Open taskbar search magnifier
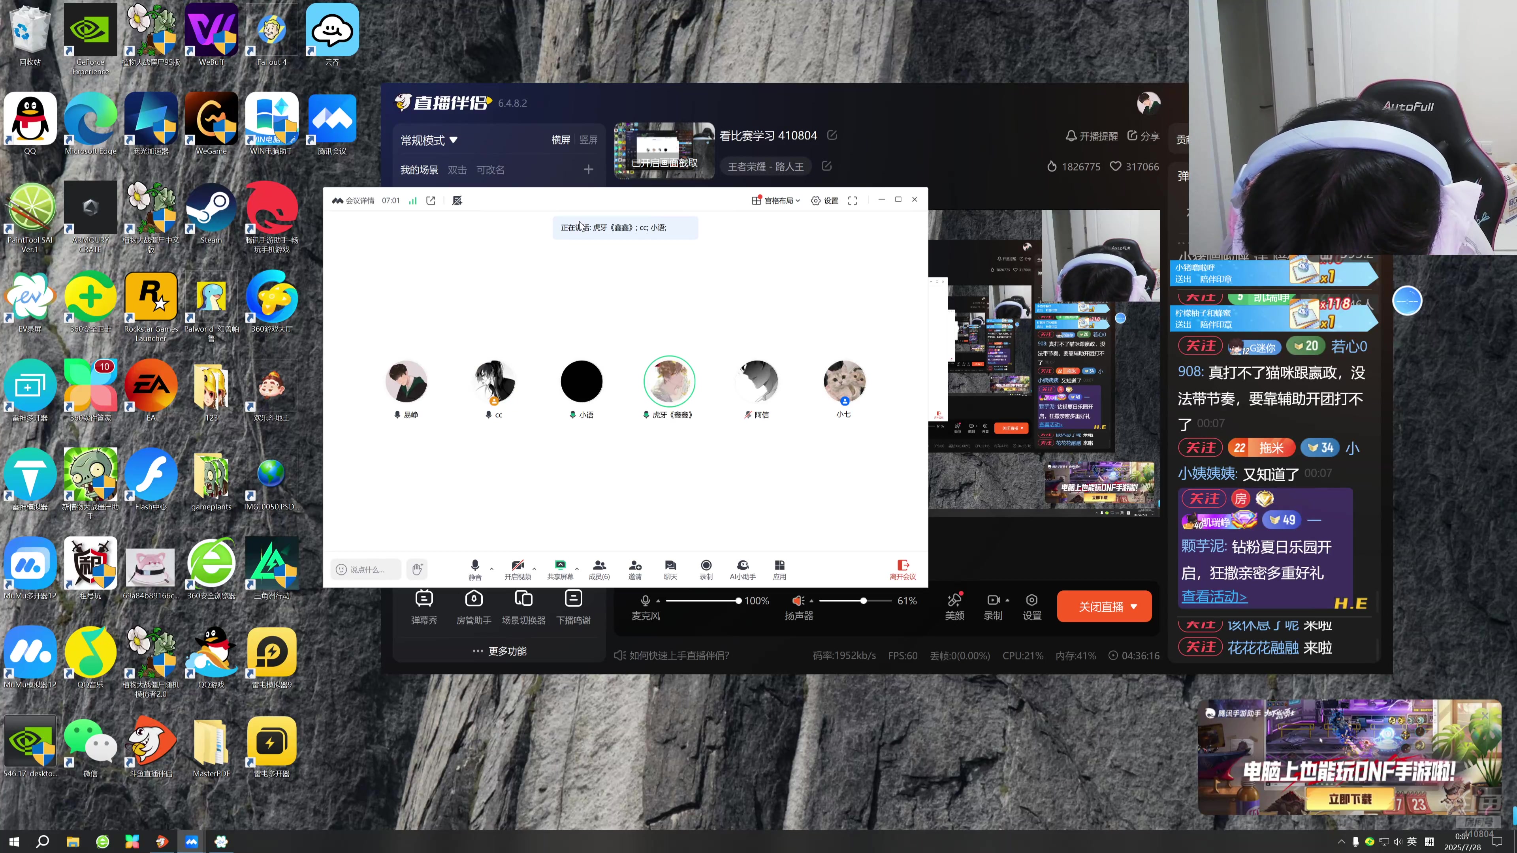Screen dimensions: 1517x853 (42, 841)
